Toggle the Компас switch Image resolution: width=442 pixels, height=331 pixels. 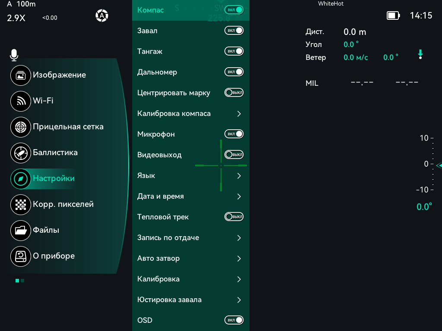[x=234, y=10]
